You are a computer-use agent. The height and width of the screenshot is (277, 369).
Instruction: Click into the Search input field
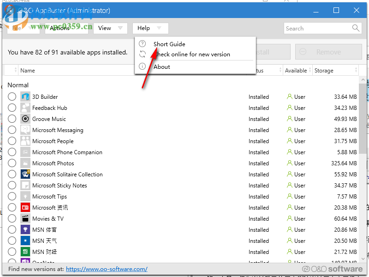(317, 28)
